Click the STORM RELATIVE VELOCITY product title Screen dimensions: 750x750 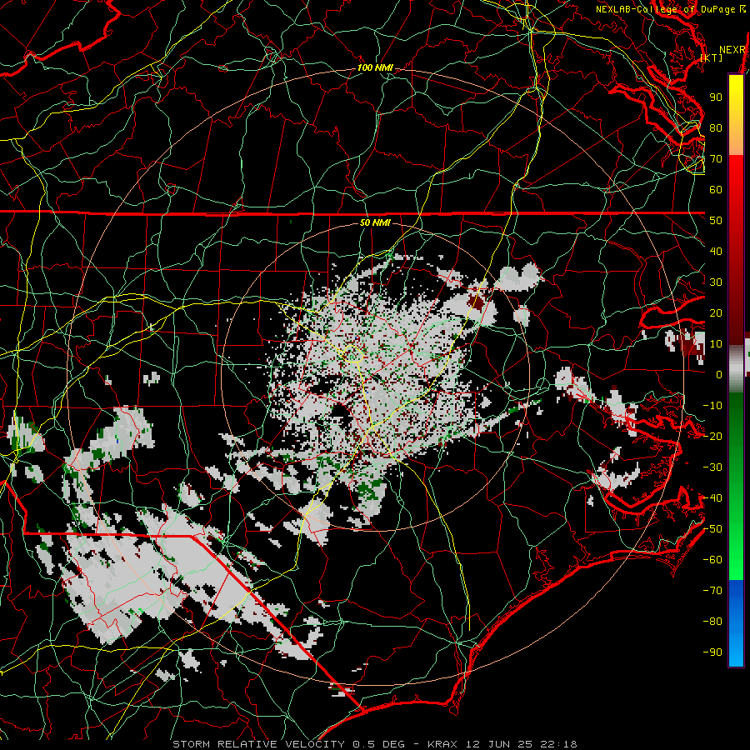(x=258, y=744)
